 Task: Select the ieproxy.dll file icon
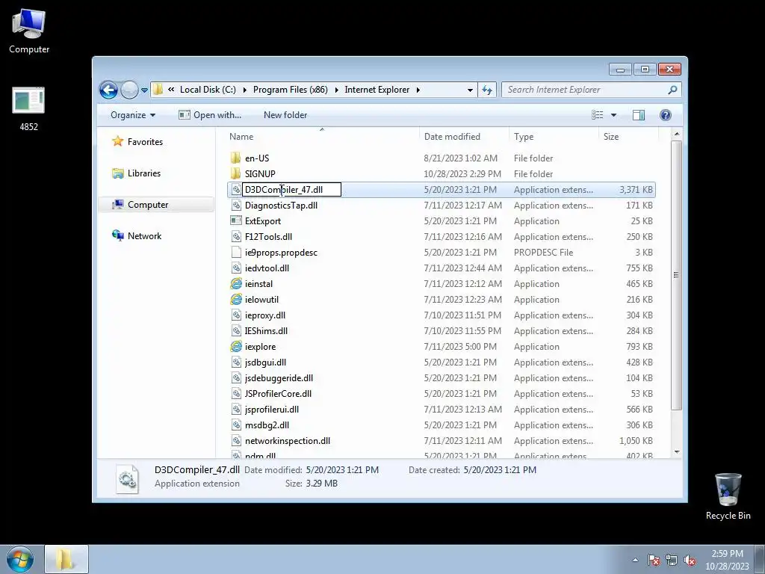point(236,315)
